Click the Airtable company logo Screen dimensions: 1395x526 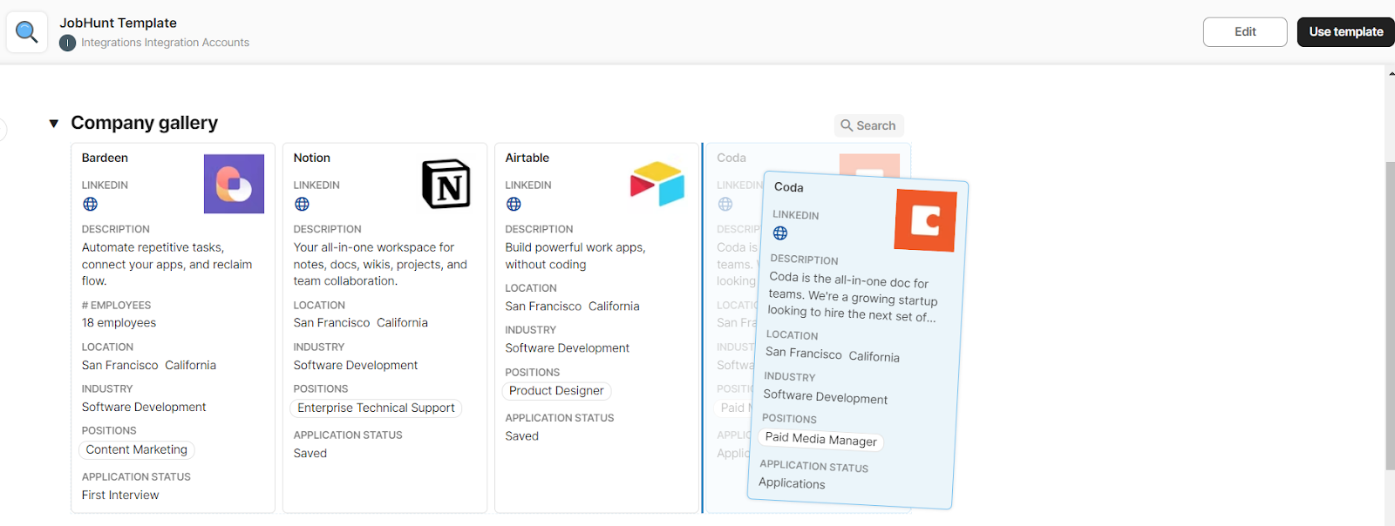pyautogui.click(x=657, y=184)
